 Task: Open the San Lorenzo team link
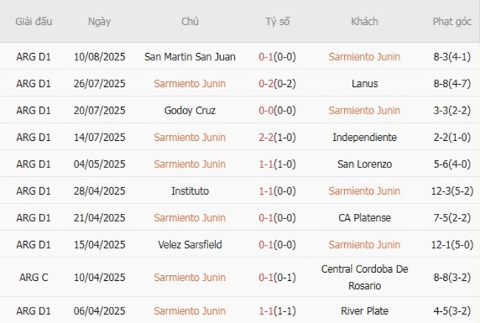(x=364, y=164)
